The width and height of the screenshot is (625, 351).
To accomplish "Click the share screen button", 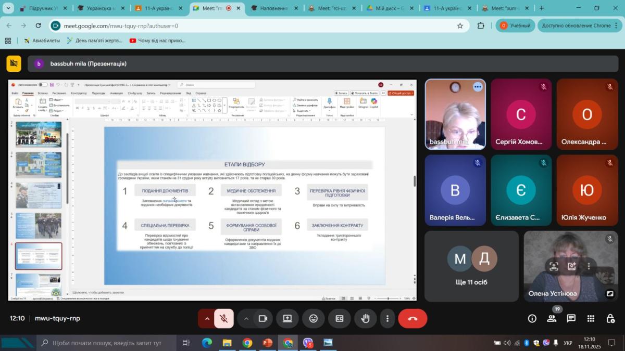I will pyautogui.click(x=287, y=319).
